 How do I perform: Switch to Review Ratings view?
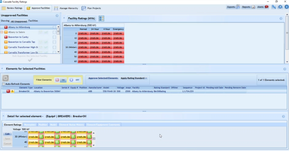(x=12, y=8)
